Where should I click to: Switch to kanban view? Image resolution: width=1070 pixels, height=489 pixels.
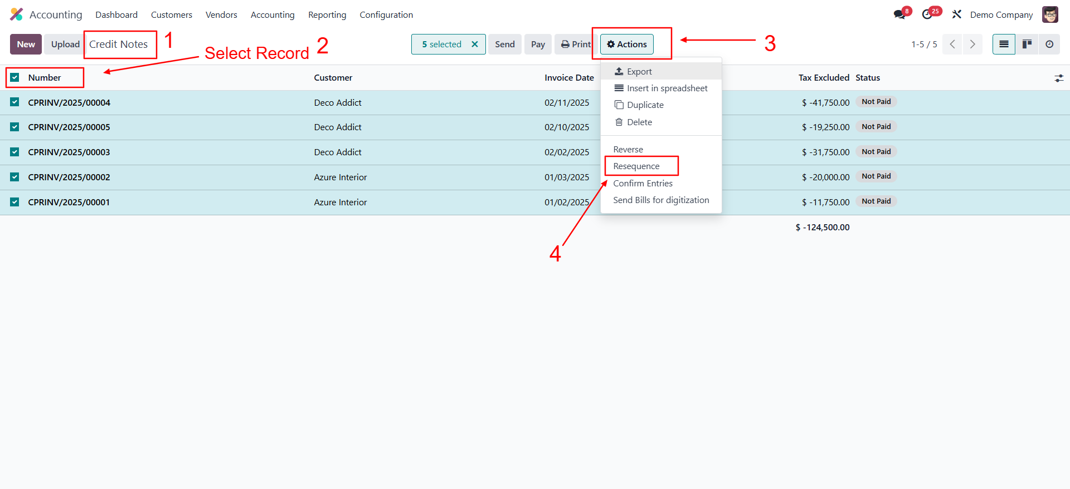coord(1027,45)
